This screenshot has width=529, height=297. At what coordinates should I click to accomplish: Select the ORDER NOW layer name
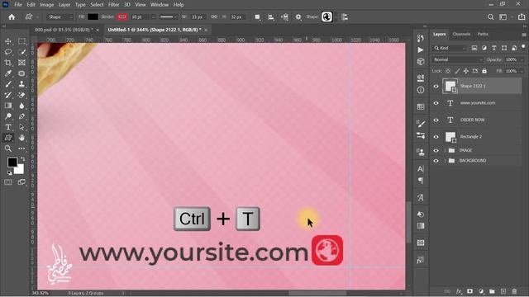pos(472,120)
